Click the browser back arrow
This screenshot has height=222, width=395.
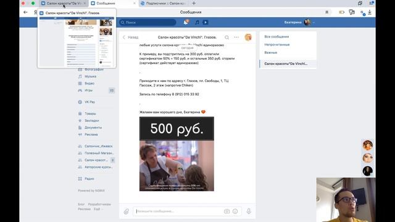coord(25,12)
